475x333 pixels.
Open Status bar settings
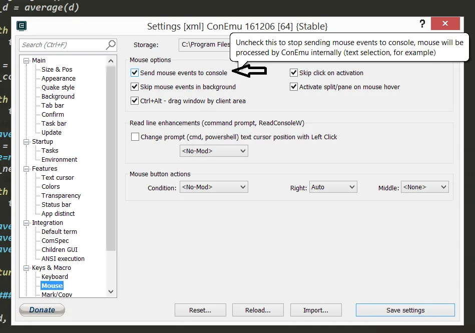tap(57, 204)
